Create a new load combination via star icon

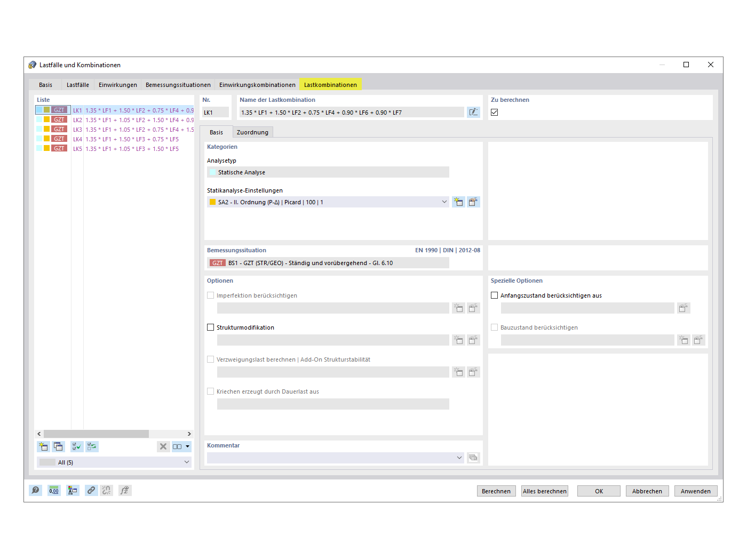(x=43, y=446)
